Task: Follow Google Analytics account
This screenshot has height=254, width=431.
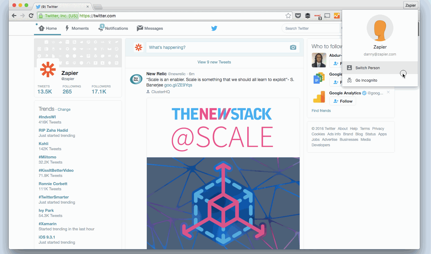Action: pos(343,101)
